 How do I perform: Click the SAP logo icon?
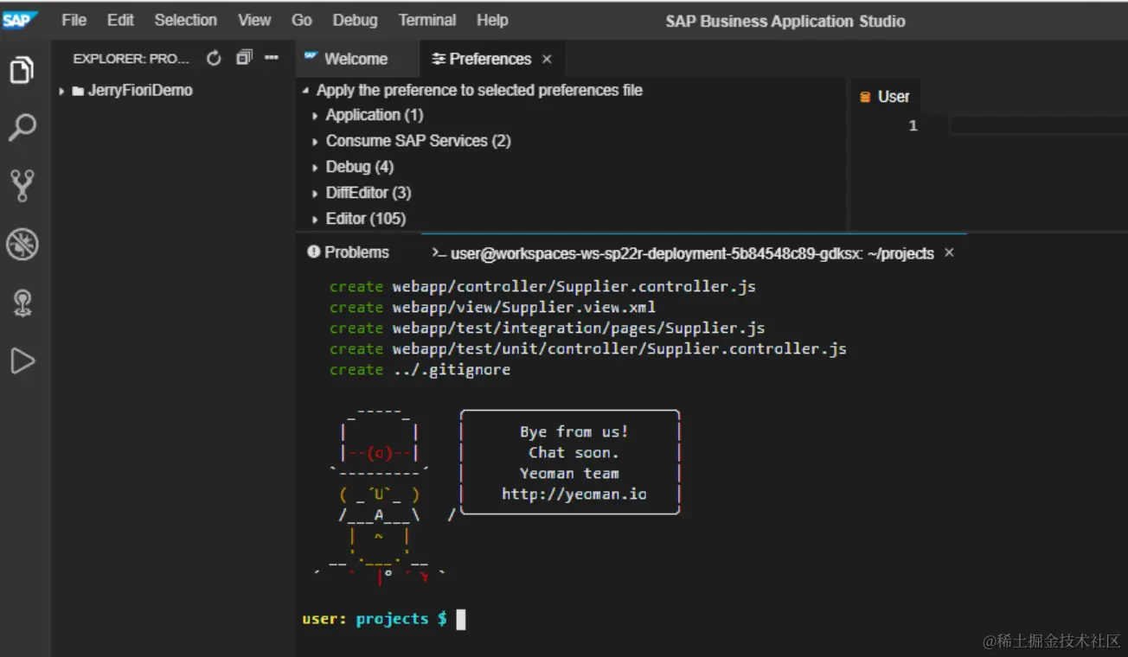19,20
